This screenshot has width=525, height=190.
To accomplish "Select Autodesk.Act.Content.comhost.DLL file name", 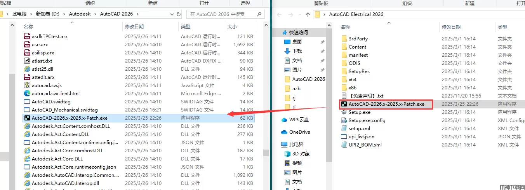I will (71, 126).
